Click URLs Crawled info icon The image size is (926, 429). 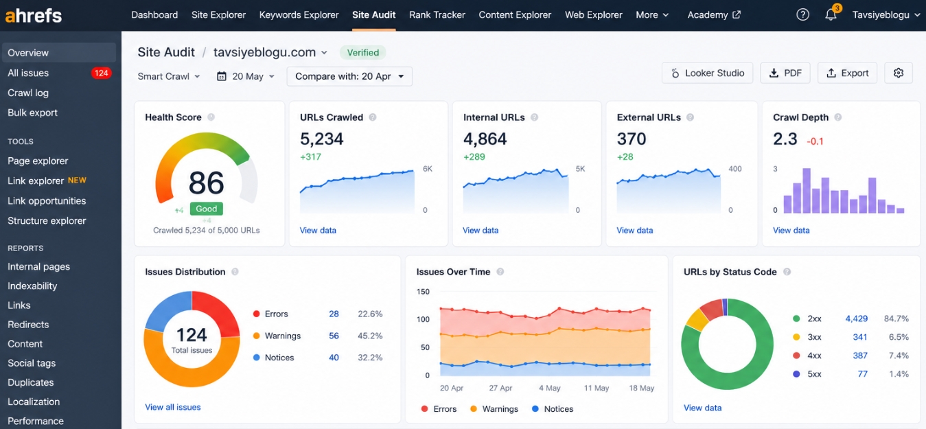click(373, 117)
